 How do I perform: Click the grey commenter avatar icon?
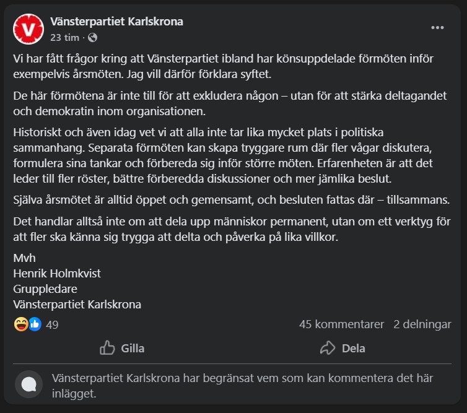click(x=28, y=385)
